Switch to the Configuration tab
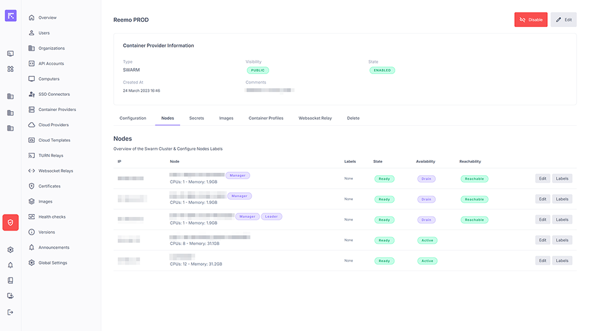The height and width of the screenshot is (331, 589). 133,118
